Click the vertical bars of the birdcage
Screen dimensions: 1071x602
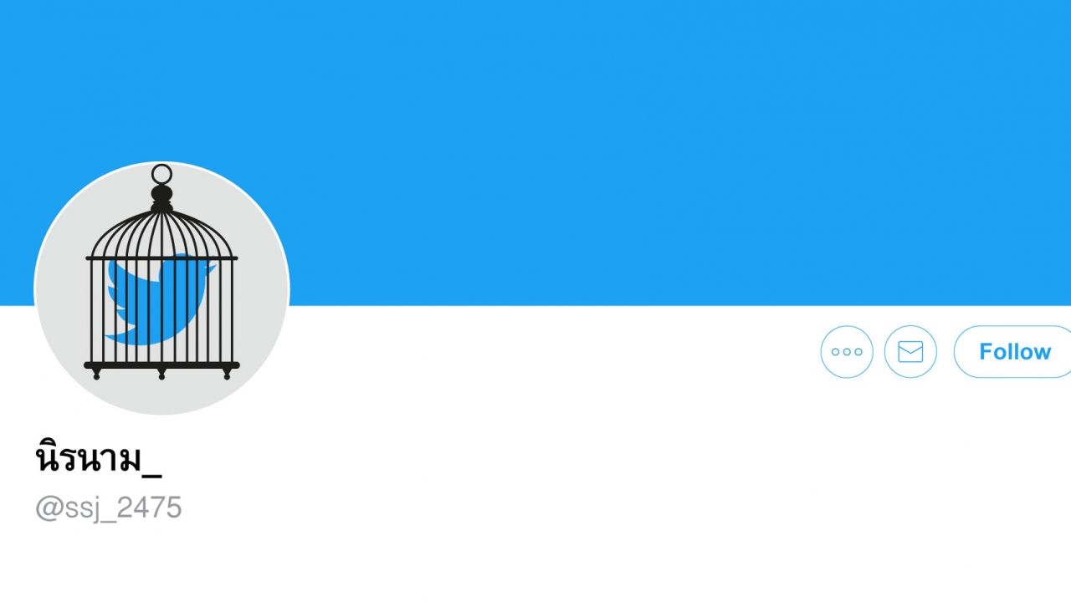click(x=161, y=311)
